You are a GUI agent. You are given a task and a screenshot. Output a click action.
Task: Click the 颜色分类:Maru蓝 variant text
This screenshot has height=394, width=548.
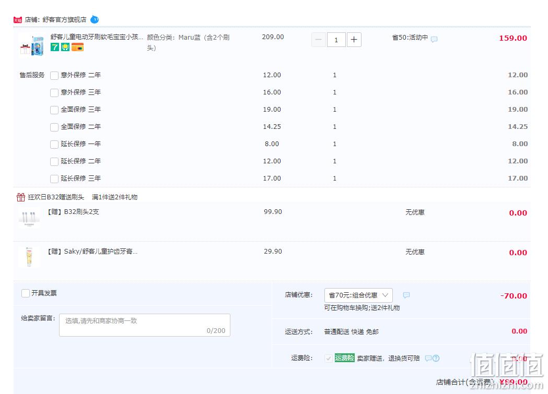coord(188,42)
